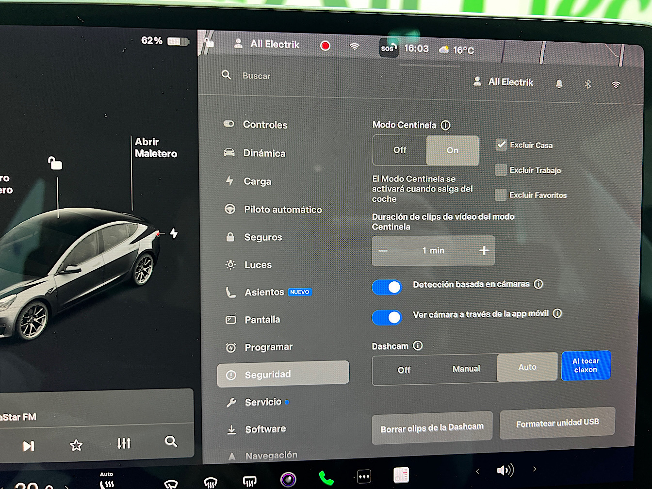The image size is (652, 489).
Task: Increase Sentry clip duration with plus
Action: 484,250
